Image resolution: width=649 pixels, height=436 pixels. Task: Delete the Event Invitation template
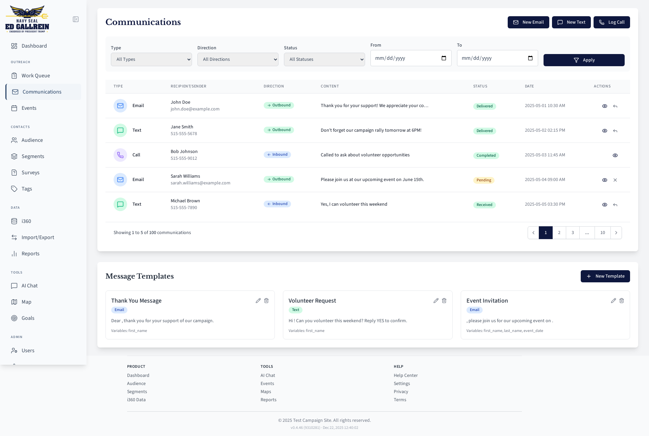click(622, 301)
